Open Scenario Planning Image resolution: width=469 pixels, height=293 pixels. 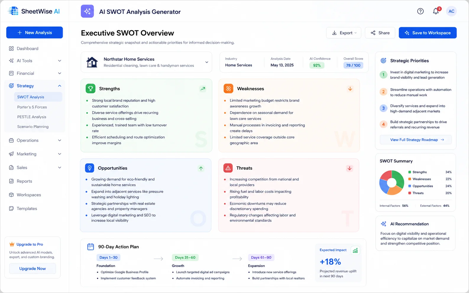[x=33, y=127]
